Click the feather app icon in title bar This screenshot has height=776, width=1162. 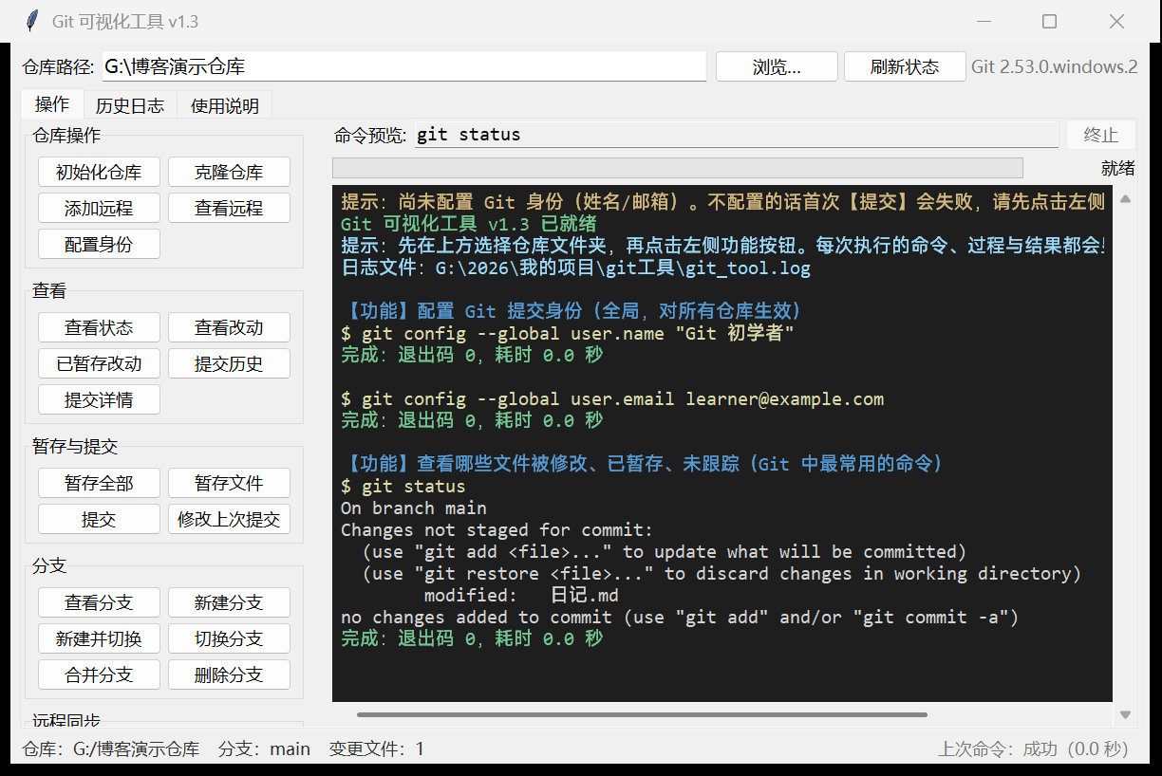coord(32,21)
